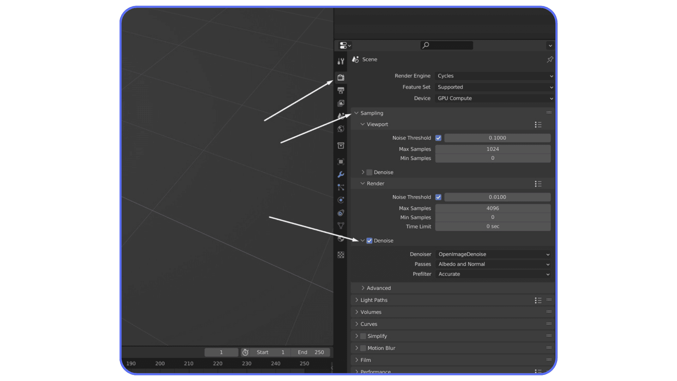Uncheck the render Noise Threshold checkbox
Viewport: 677px width, 381px height.
click(x=438, y=197)
